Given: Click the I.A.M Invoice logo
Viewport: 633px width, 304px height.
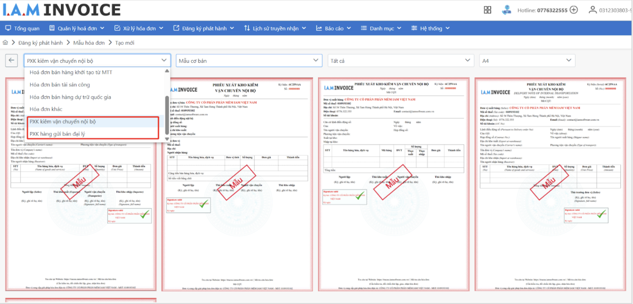Looking at the screenshot, I should 61,9.
